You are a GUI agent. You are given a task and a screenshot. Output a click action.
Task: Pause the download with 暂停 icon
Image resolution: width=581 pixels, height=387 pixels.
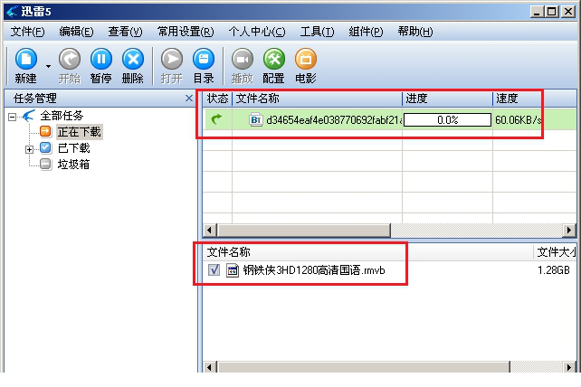tap(101, 60)
